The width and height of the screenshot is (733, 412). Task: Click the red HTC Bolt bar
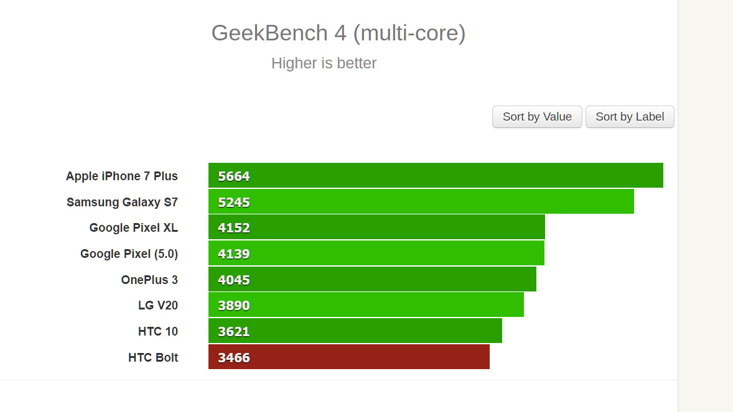[349, 357]
